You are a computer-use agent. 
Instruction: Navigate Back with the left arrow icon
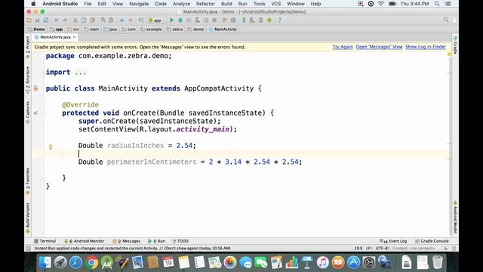click(x=122, y=20)
